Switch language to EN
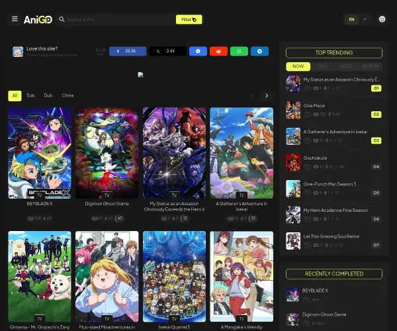 click(352, 19)
